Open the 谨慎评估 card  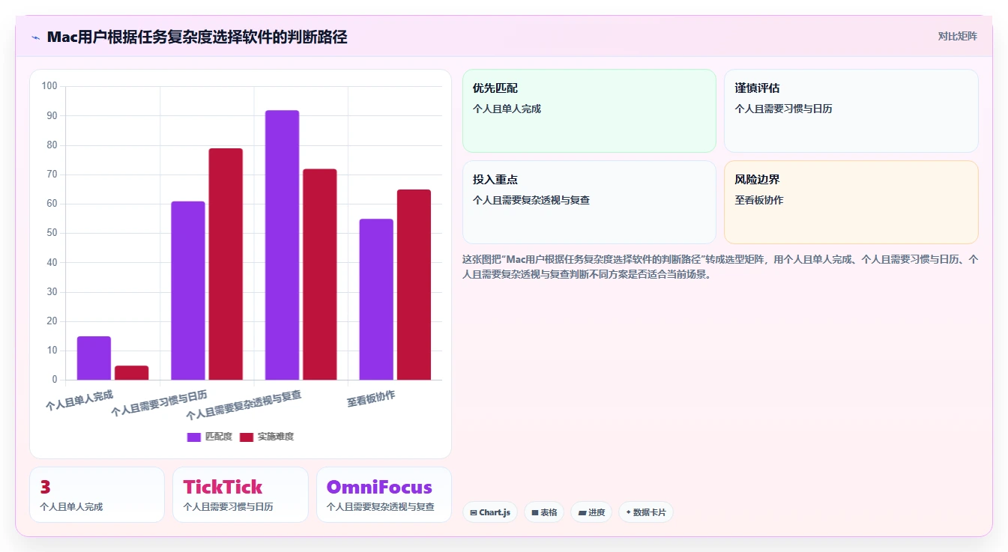point(851,111)
